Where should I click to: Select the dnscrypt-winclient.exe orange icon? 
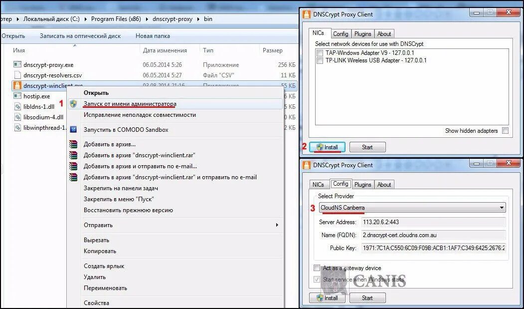(x=17, y=86)
